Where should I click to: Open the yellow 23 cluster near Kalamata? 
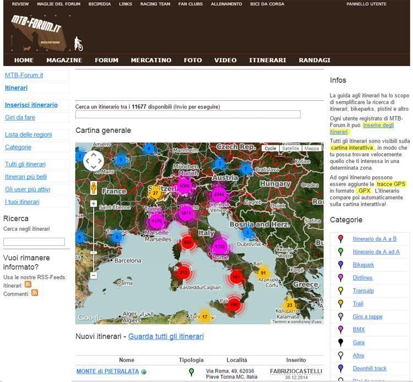point(290,305)
